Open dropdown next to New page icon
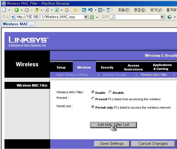The width and height of the screenshot is (177, 149). pyautogui.click(x=9, y=10)
